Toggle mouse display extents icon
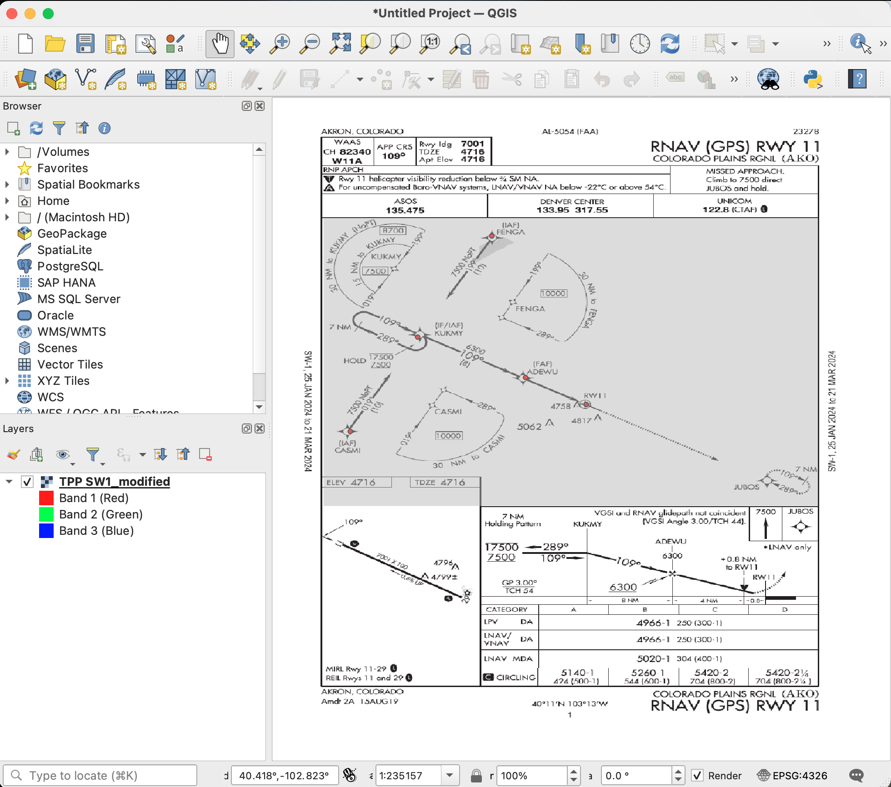Image resolution: width=891 pixels, height=787 pixels. pos(350,775)
